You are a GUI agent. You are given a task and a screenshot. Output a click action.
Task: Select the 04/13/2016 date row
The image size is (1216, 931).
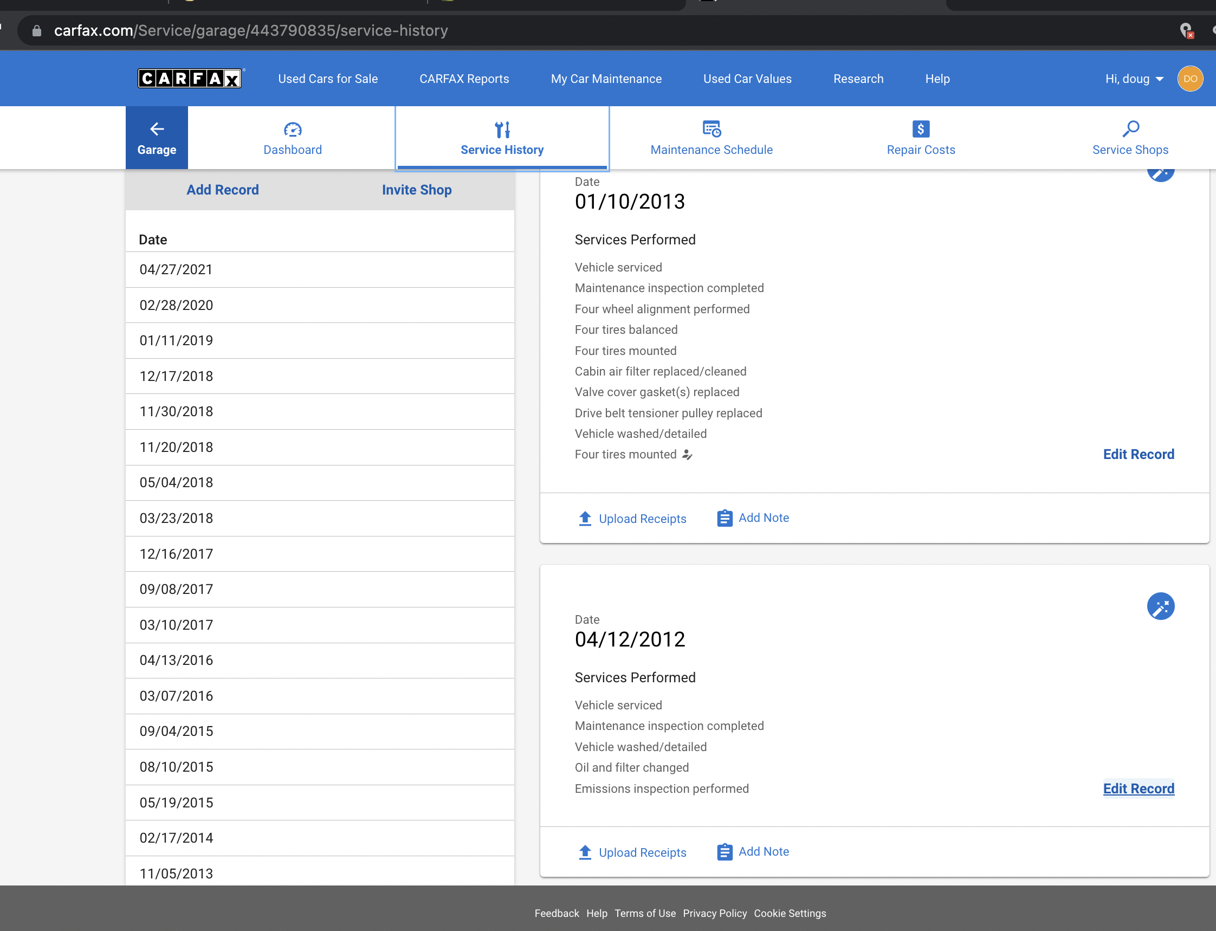point(320,661)
